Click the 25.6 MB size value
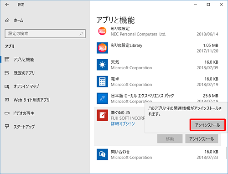 click(211, 96)
